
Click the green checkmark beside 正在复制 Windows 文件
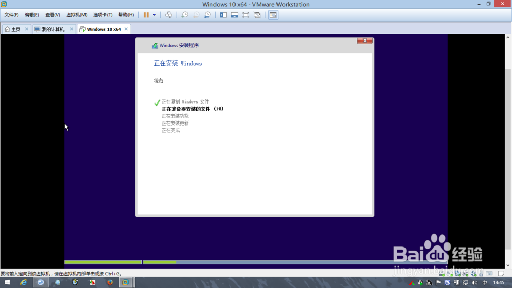pyautogui.click(x=157, y=102)
